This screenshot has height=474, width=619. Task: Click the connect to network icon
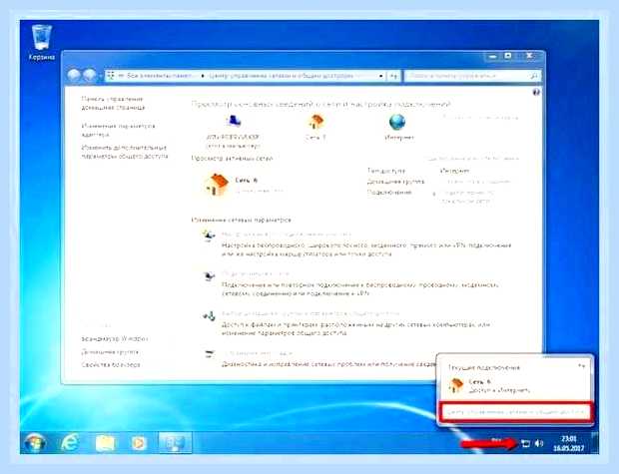click(209, 275)
